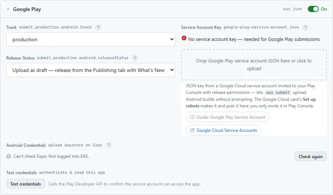The image size is (333, 195).
Task: Click the 'Set up robots' bold text
Action: [x=251, y=103]
